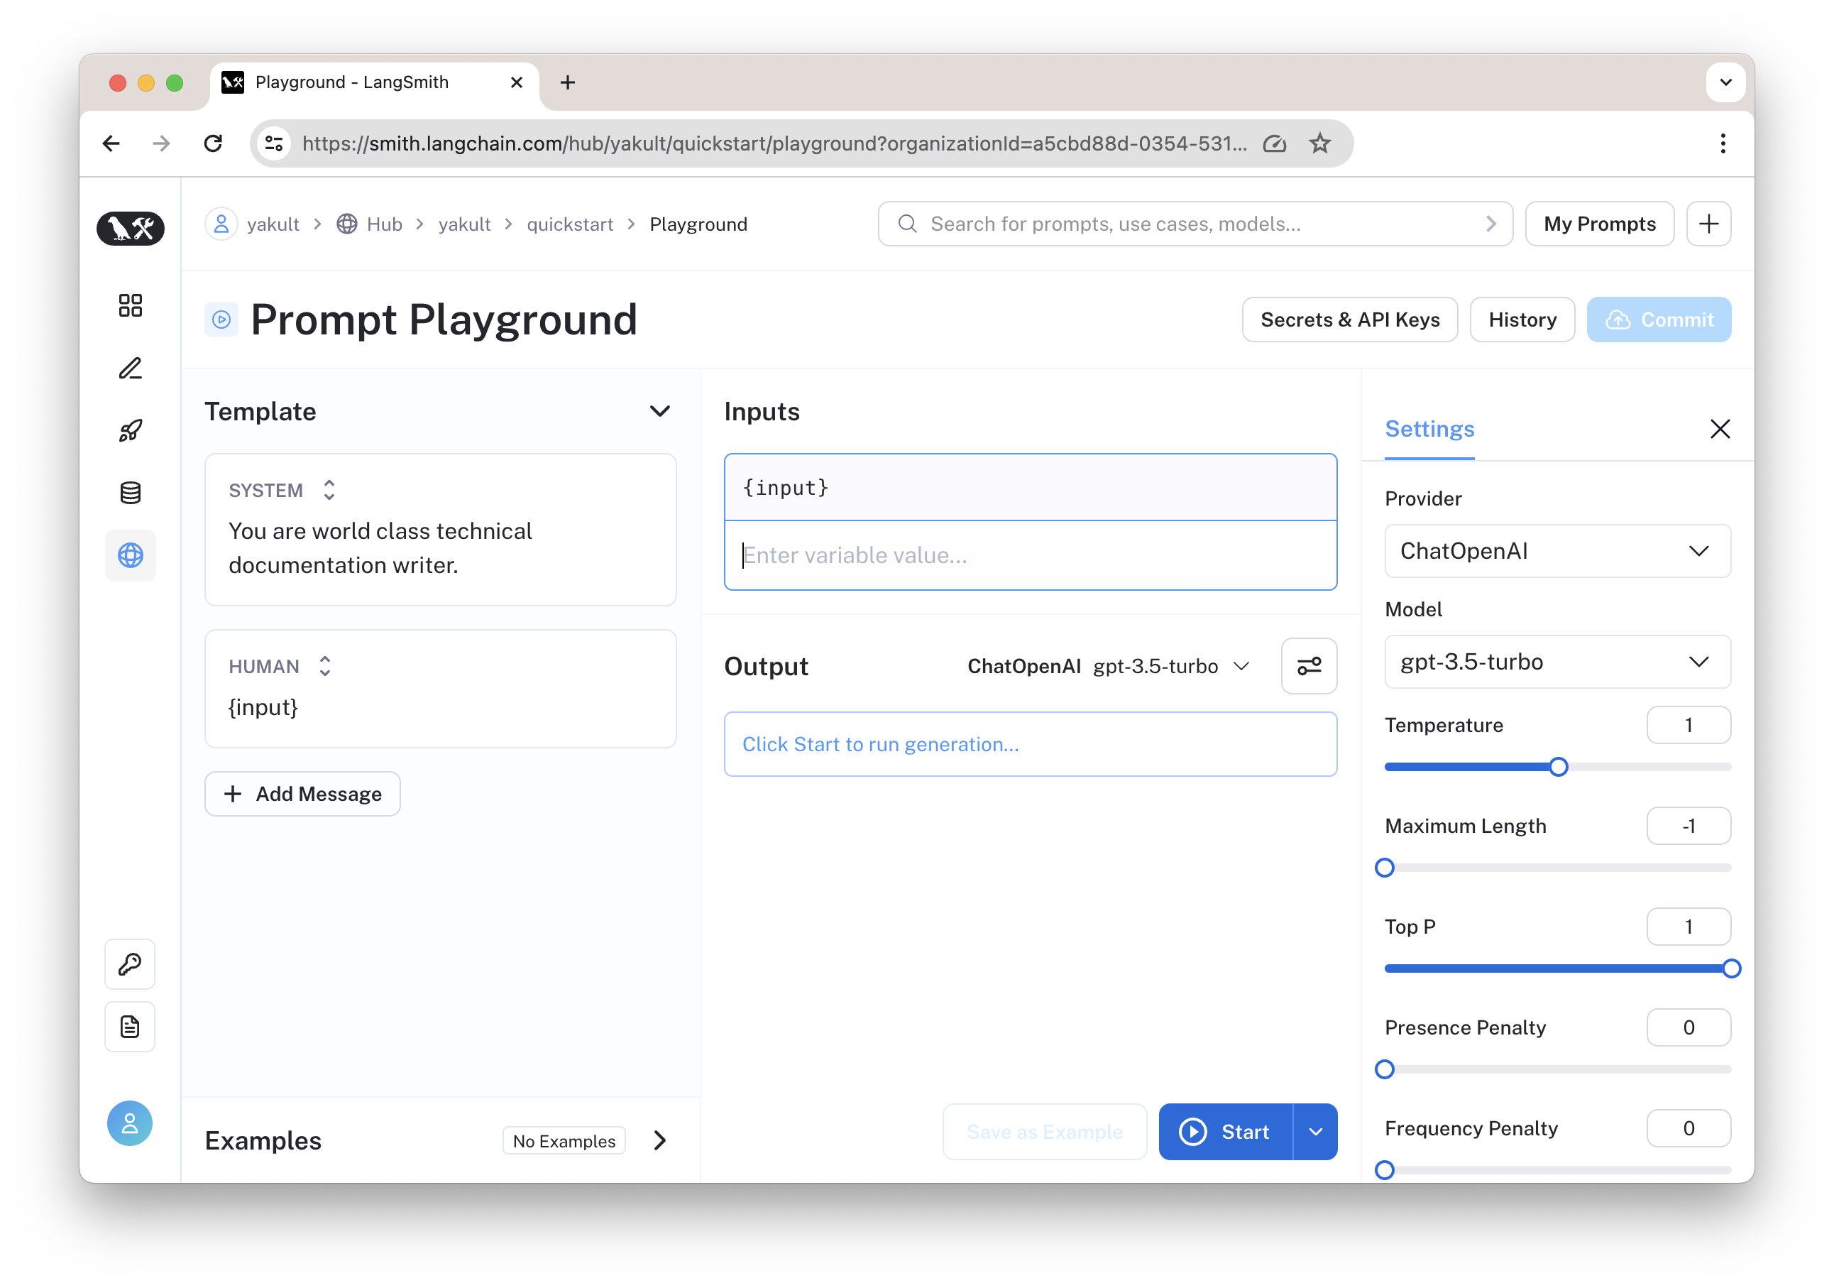Switch to the Settings tab
The image size is (1834, 1288).
1429,429
